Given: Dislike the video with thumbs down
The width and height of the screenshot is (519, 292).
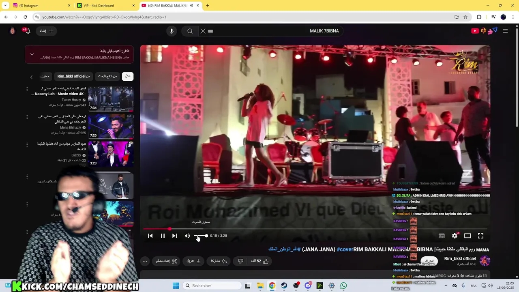Looking at the screenshot, I should (x=240, y=261).
